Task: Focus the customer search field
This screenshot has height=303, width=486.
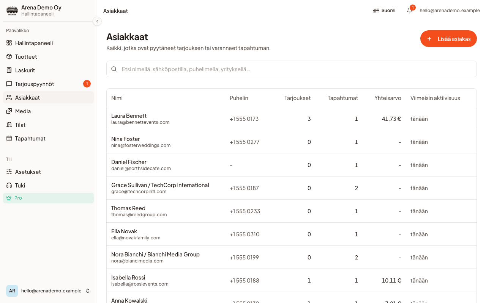Action: [x=292, y=69]
